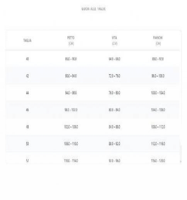
Task: Select the Vita (cm) column header
Action: 114,41
